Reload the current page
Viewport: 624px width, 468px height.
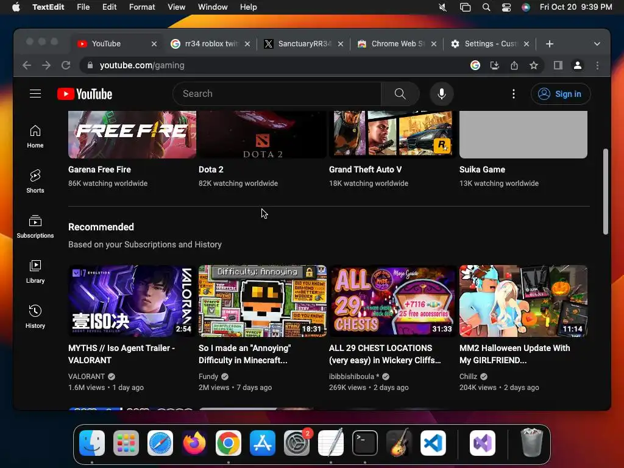click(x=66, y=65)
